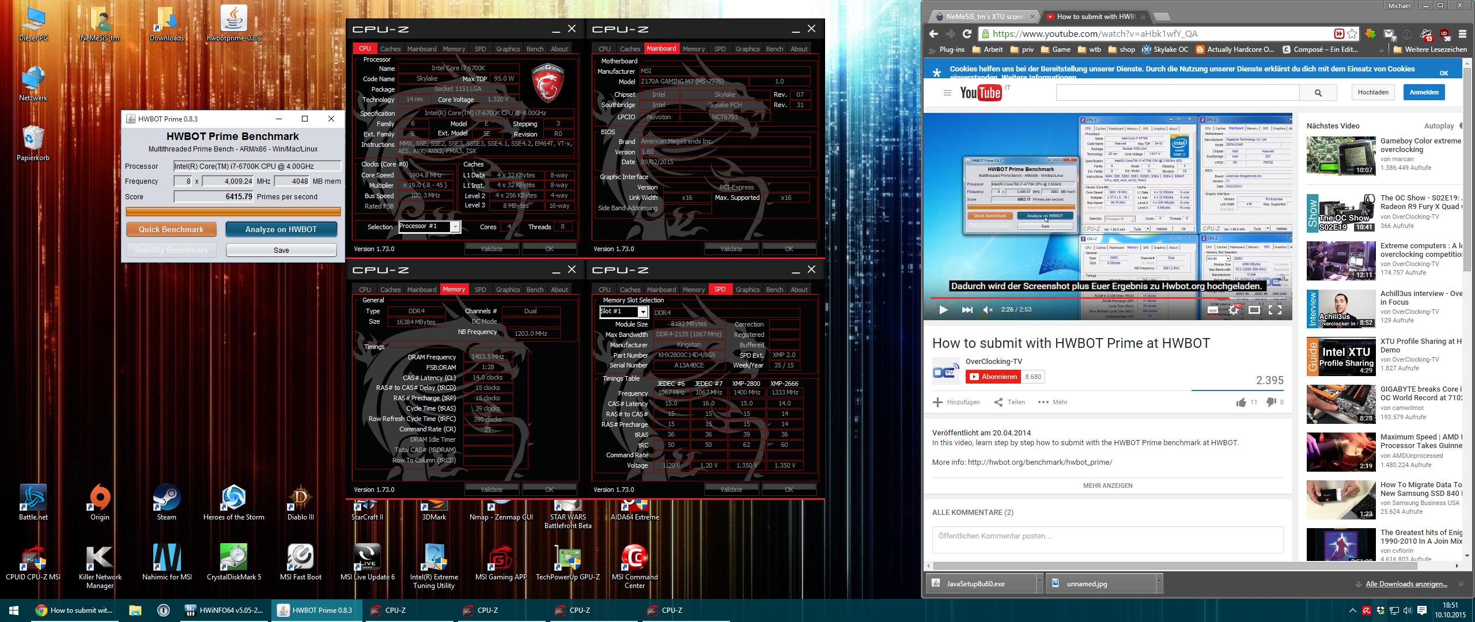This screenshot has height=622, width=1475.
Task: Open Windows Start menu
Action: click(x=14, y=610)
